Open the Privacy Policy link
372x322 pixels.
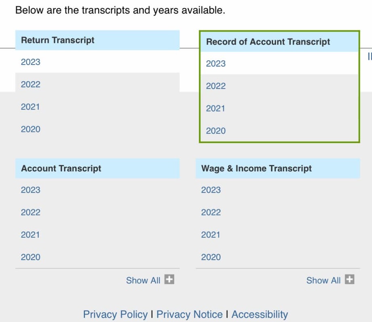[115, 314]
